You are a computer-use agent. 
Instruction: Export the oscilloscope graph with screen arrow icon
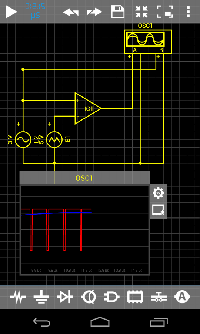(158, 210)
